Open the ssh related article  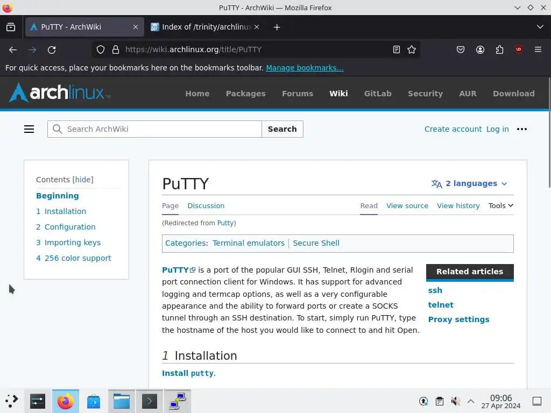(x=435, y=290)
